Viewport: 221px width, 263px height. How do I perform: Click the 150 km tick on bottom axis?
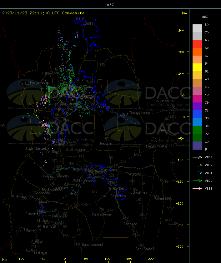[129, 259]
